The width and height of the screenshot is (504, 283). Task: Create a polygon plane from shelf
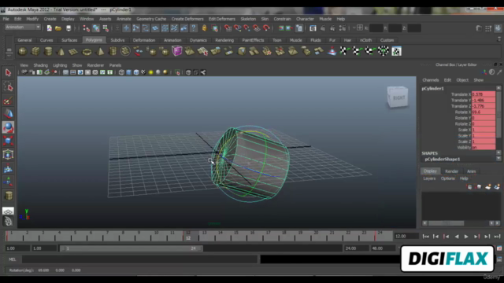(73, 51)
